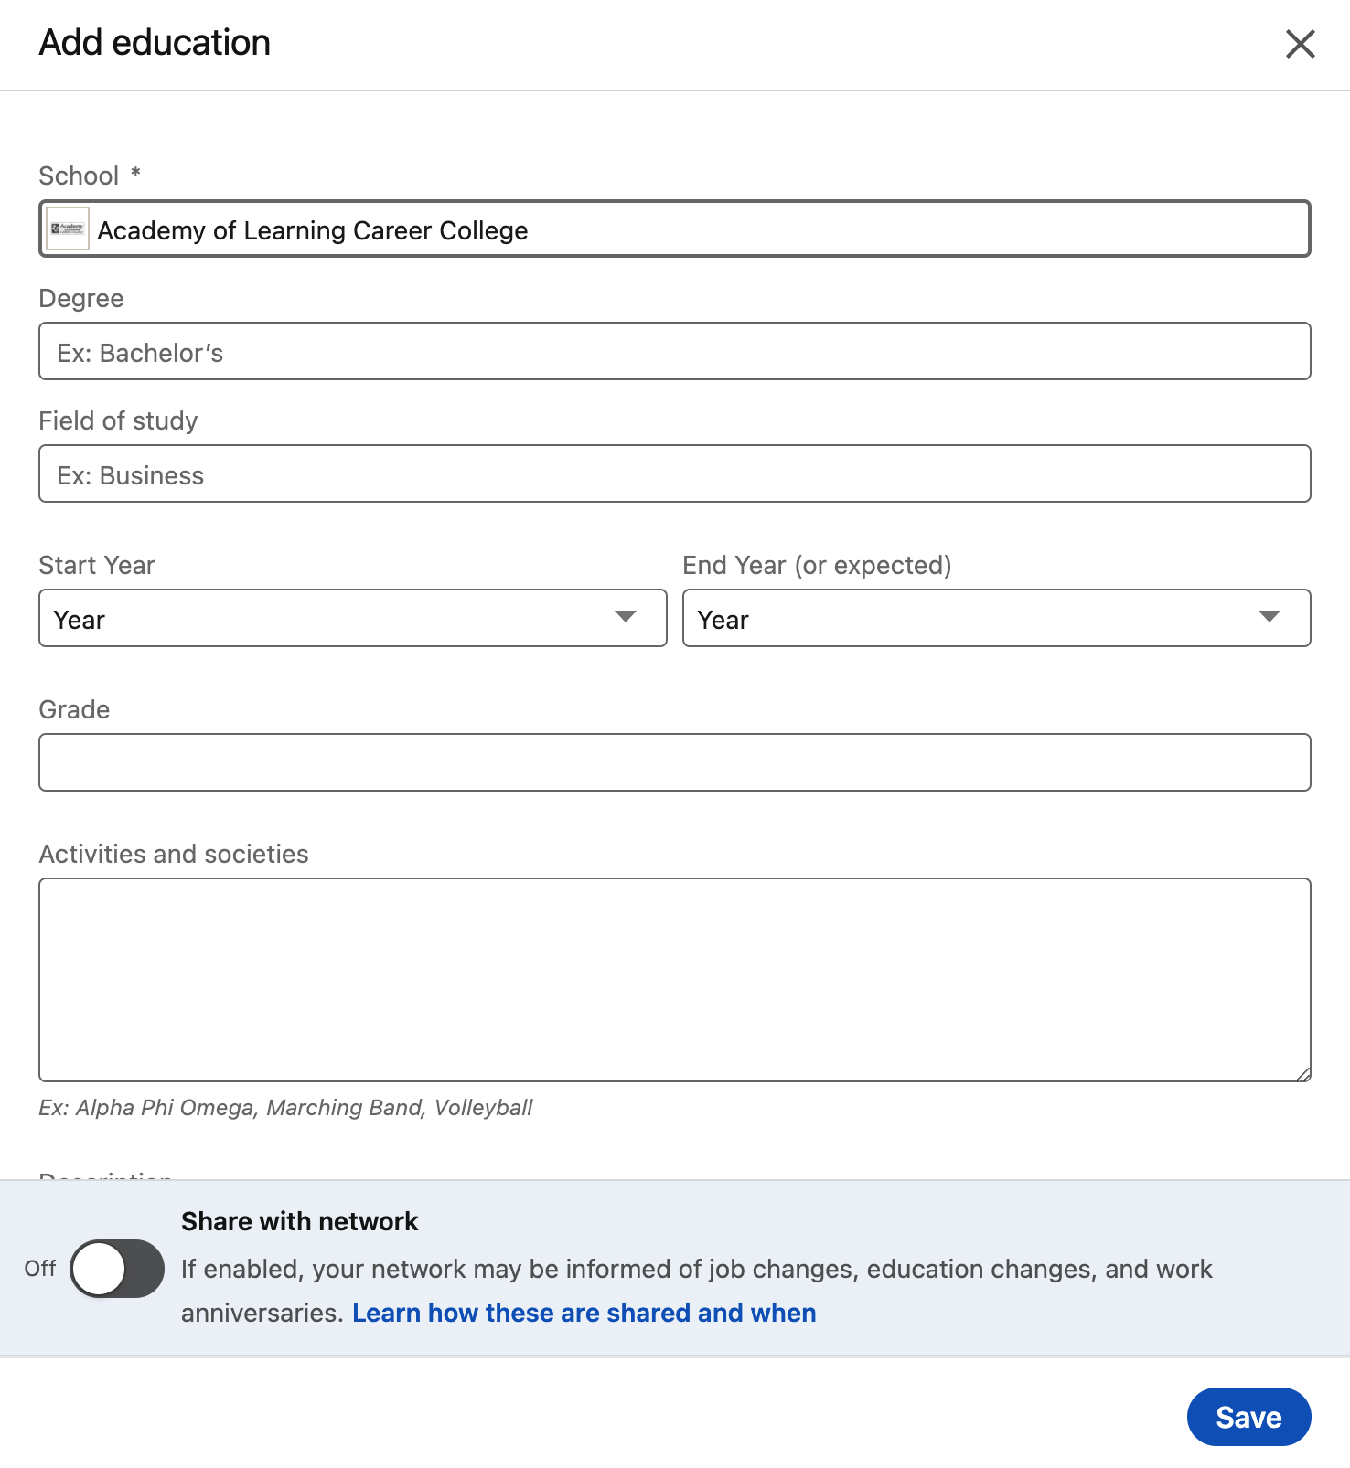Click into the Degree field
Screen dimensions: 1350x1468
tap(674, 352)
